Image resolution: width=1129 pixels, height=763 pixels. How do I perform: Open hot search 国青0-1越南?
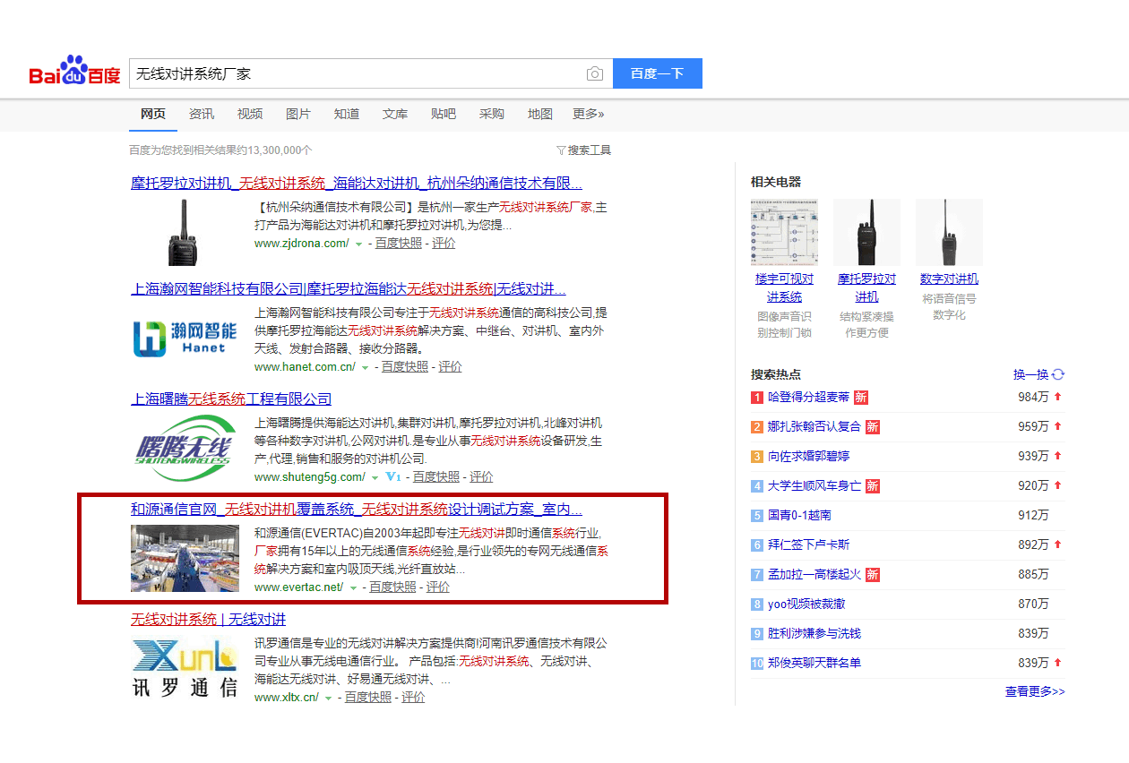[x=799, y=515]
